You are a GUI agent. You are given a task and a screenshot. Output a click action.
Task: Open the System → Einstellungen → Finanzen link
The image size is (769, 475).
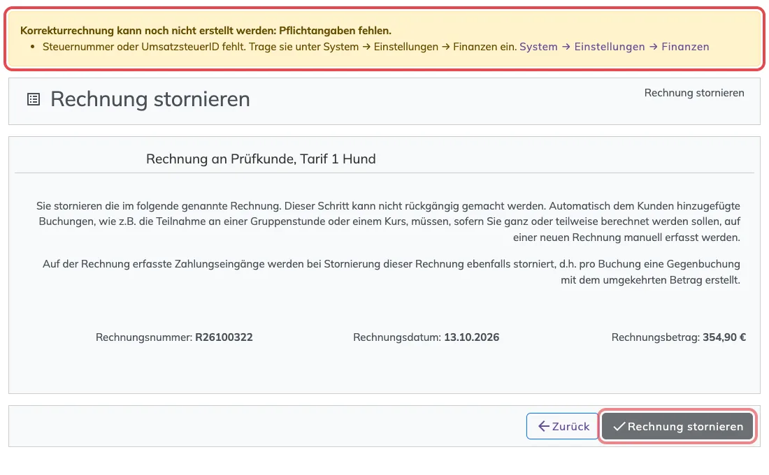tap(614, 47)
